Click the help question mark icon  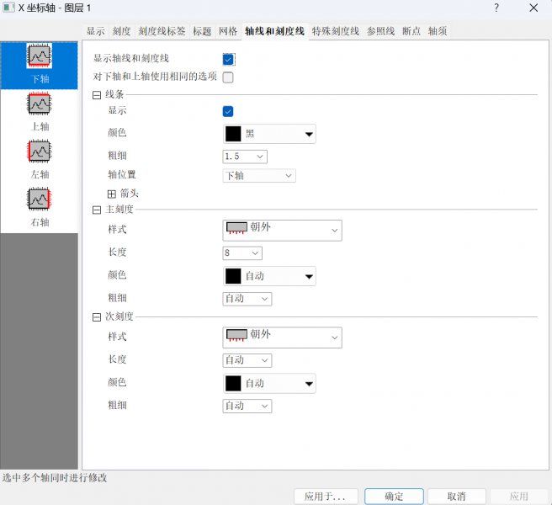coord(496,8)
